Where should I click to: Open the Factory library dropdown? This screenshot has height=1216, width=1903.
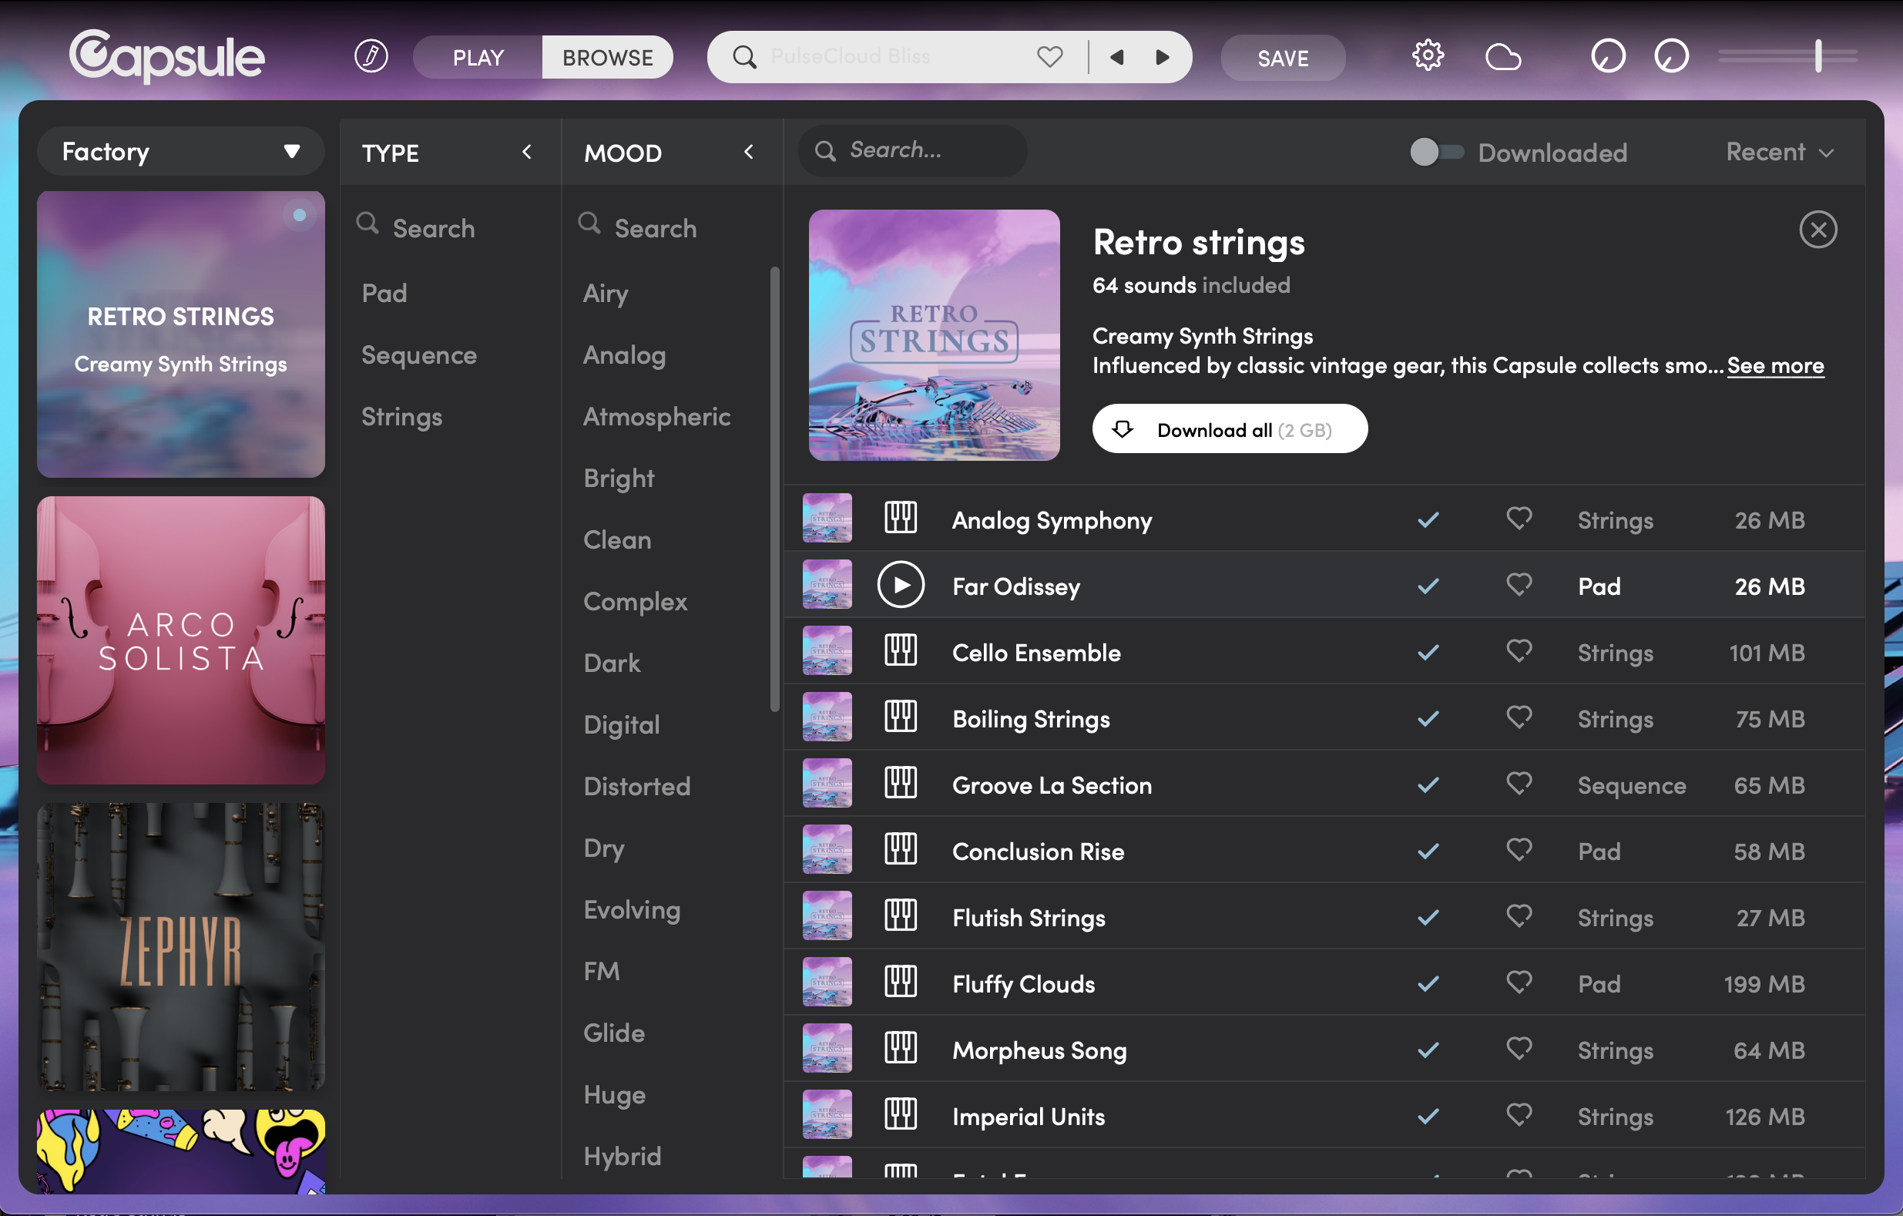click(x=180, y=151)
